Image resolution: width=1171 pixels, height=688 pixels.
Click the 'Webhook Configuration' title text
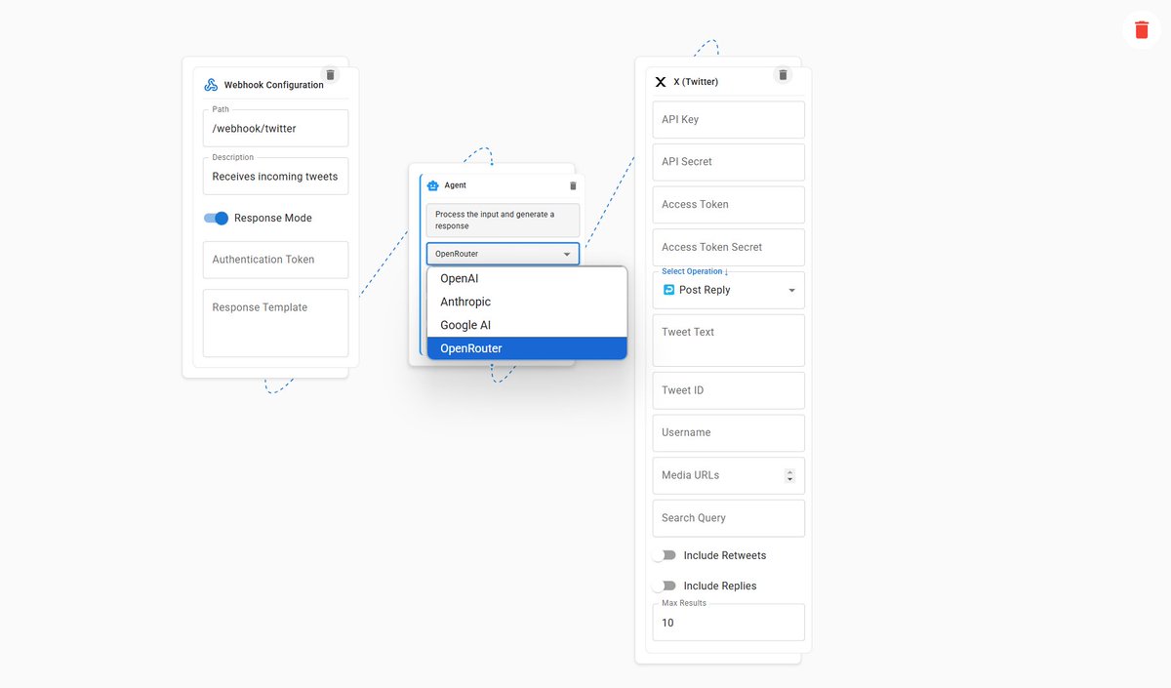[274, 85]
